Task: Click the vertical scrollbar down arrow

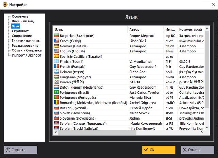Action: click(207, 127)
